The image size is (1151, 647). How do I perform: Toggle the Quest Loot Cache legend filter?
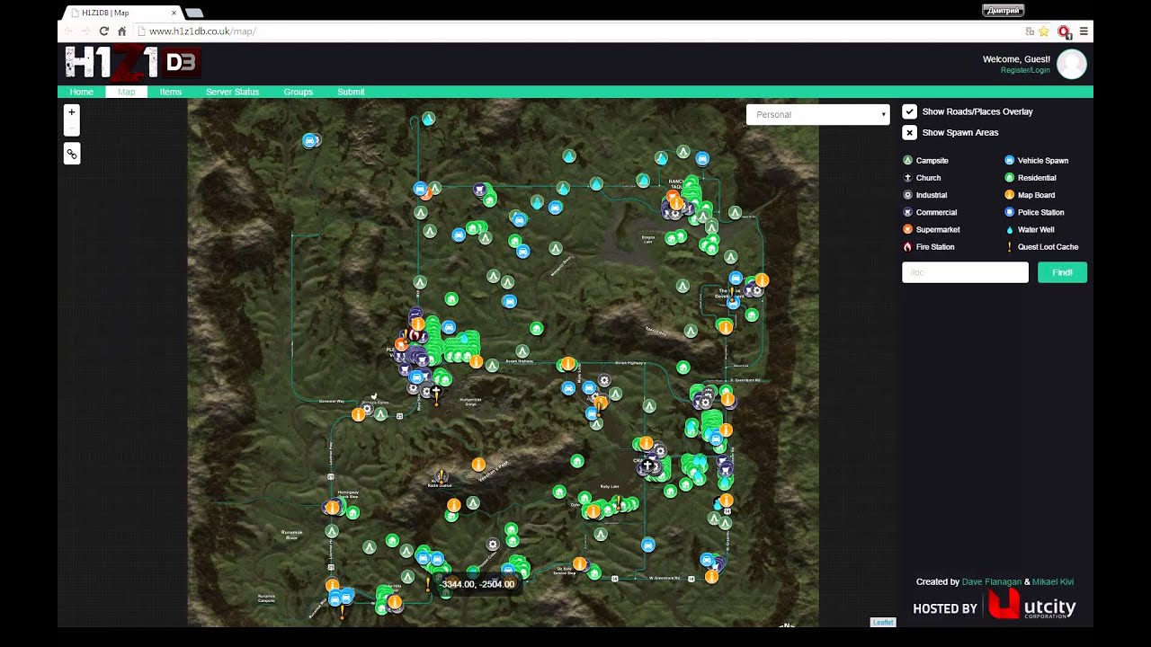pos(1042,246)
